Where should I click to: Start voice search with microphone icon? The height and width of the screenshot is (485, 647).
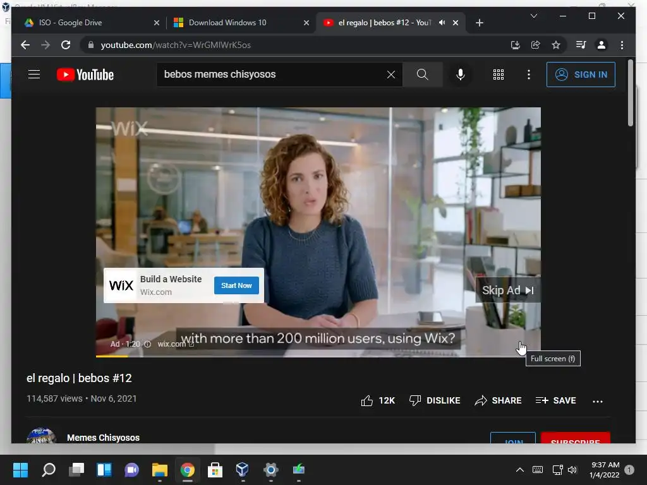tap(461, 75)
